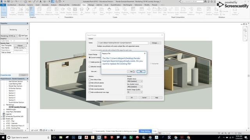Click the output Name path field
The image size is (250, 140).
[x=123, y=43]
